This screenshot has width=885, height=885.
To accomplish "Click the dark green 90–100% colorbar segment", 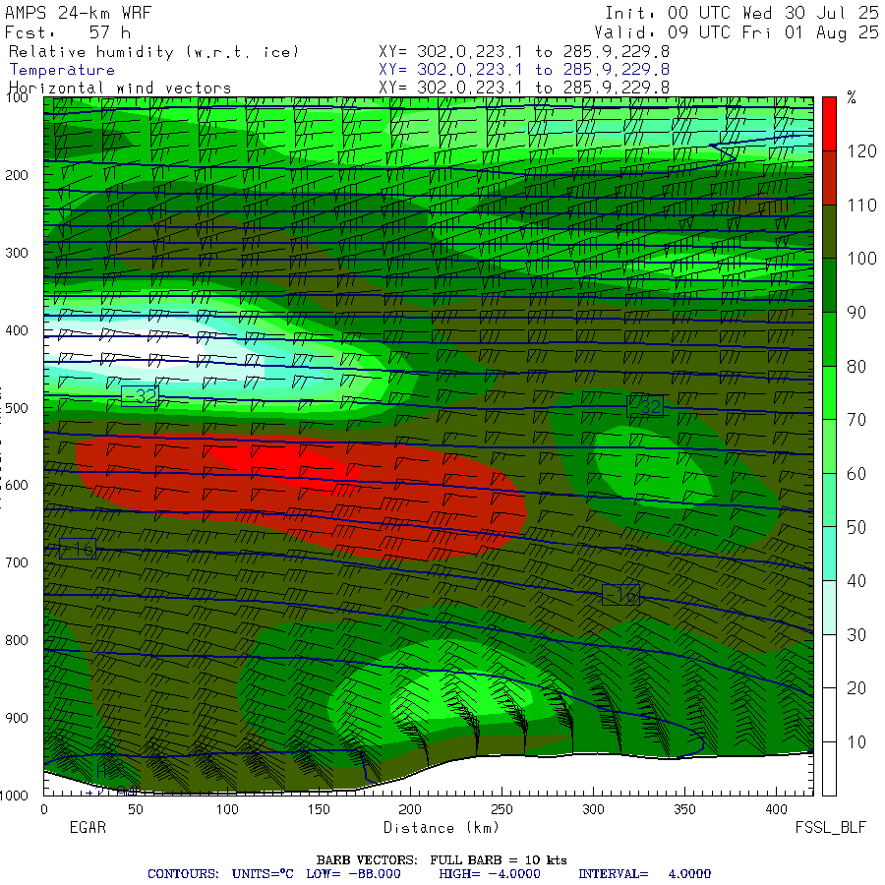I will point(829,285).
